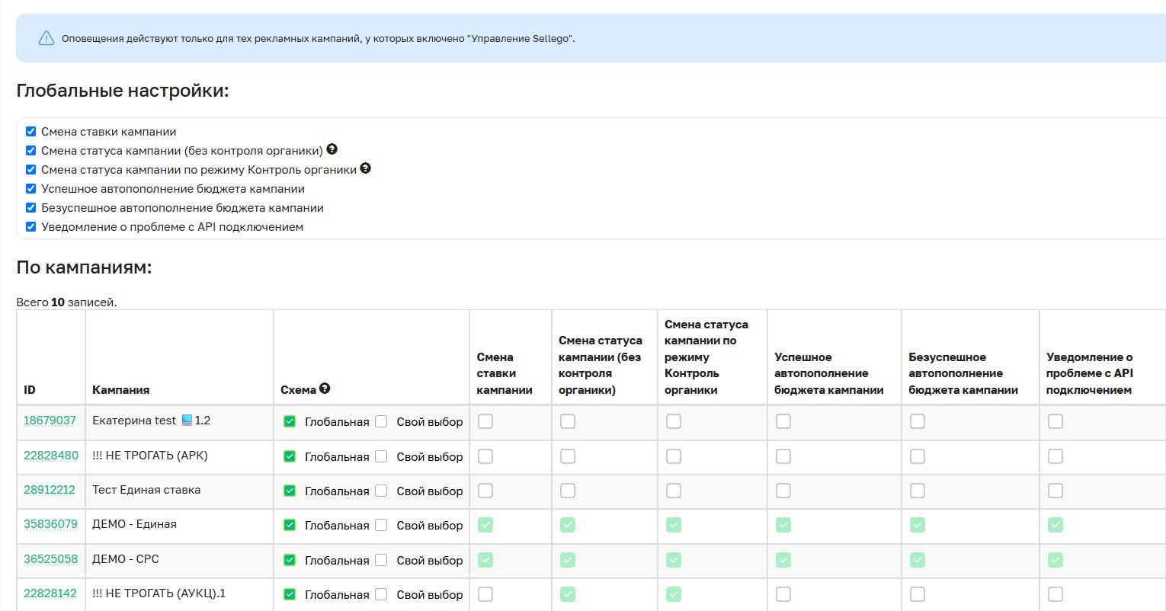Image resolution: width=1166 pixels, height=611 pixels.
Task: Toggle global "Смена статуса кампании по режиму Контроль органики"
Action: pos(31,169)
